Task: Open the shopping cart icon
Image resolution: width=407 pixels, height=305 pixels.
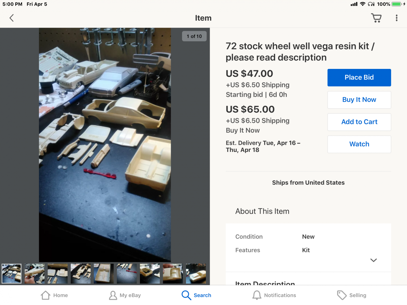Action: (x=376, y=18)
